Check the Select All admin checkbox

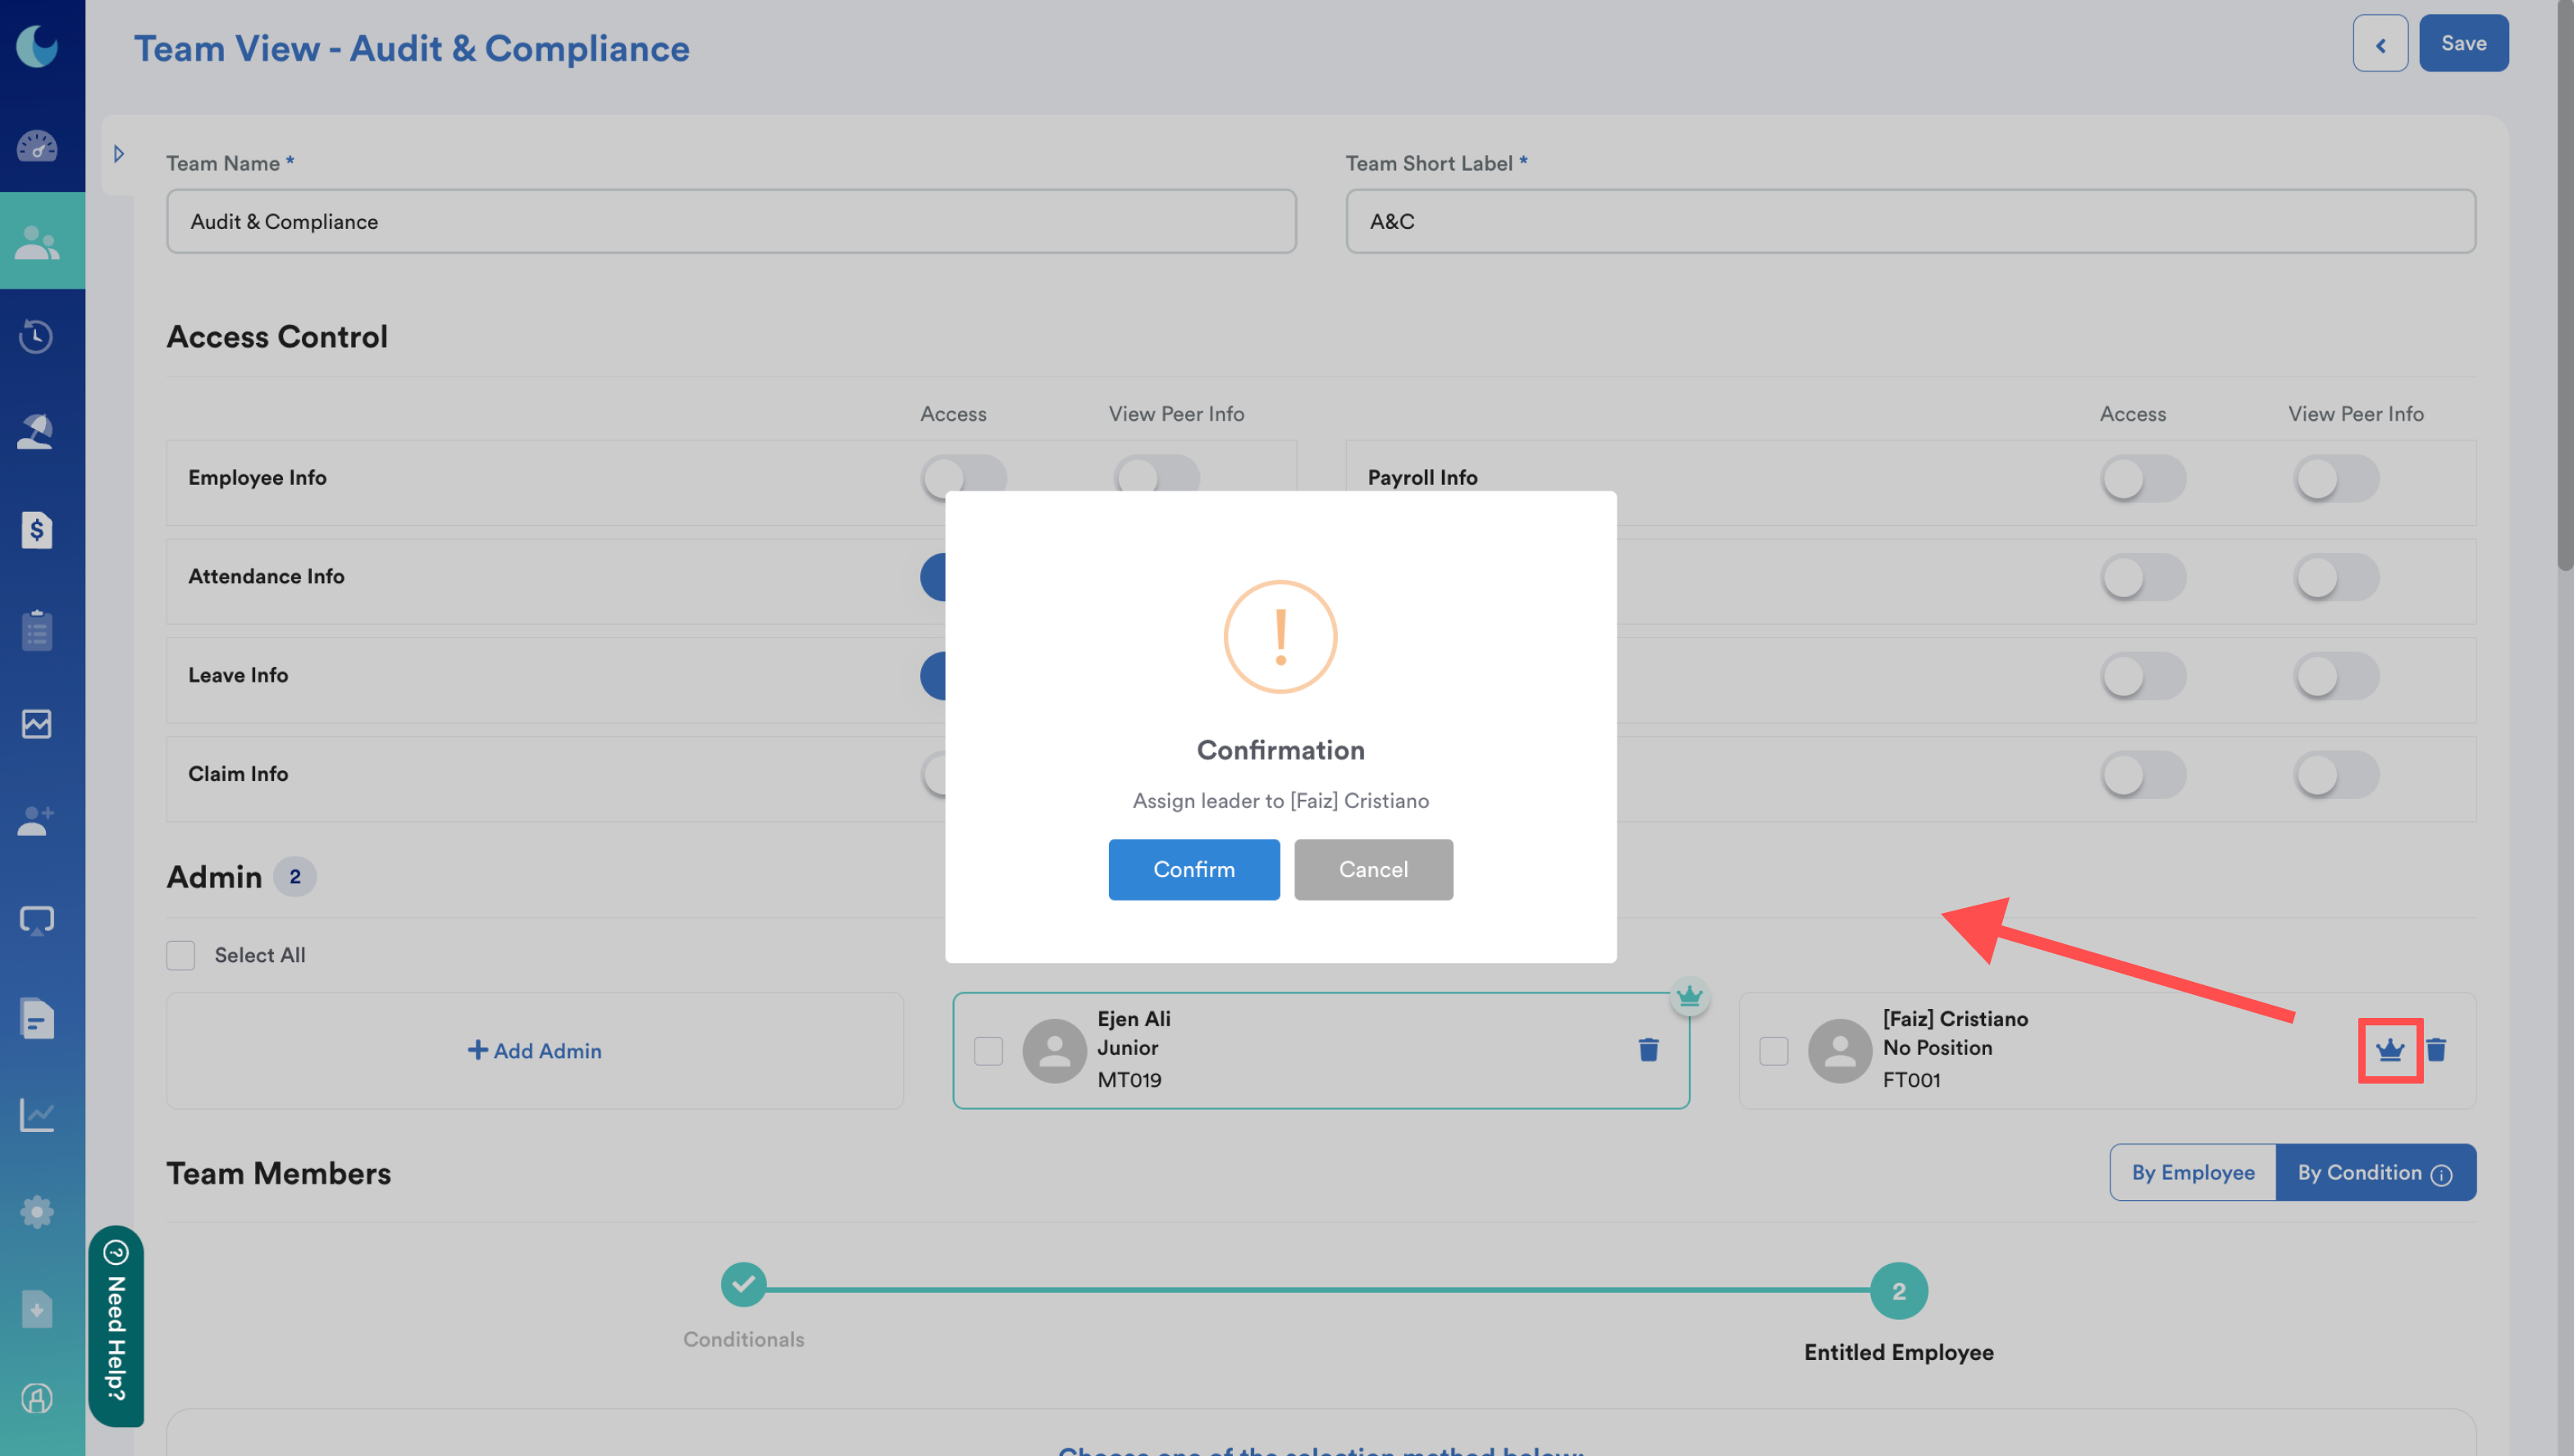click(x=181, y=955)
